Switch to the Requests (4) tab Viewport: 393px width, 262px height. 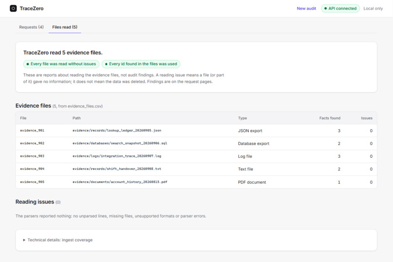point(31,27)
